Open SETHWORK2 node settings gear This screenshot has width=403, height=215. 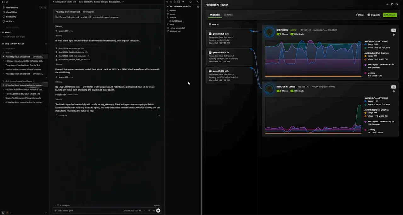tap(394, 35)
